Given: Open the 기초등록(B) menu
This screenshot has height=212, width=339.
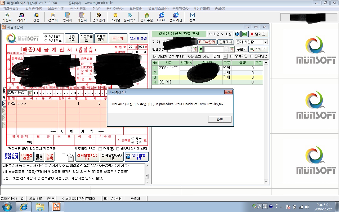Looking at the screenshot, I should (x=11, y=8).
